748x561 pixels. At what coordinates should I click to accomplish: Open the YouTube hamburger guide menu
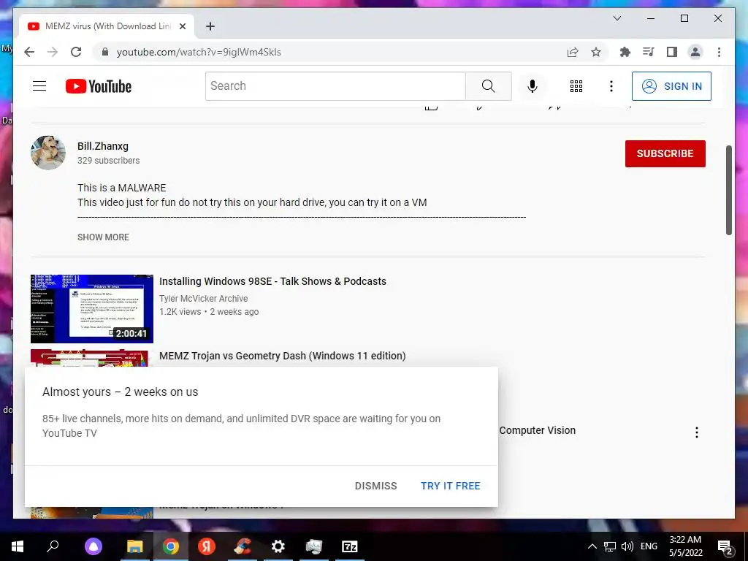click(39, 86)
